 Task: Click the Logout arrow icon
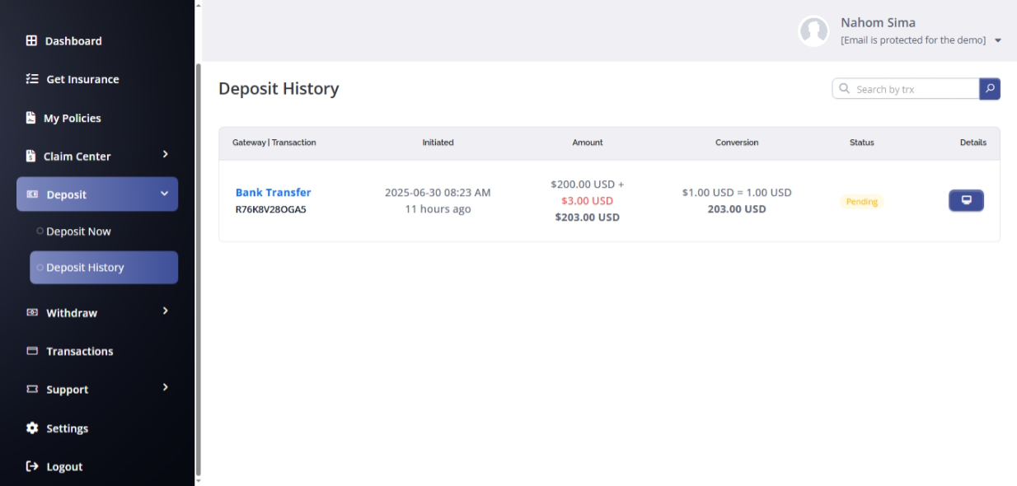[32, 466]
